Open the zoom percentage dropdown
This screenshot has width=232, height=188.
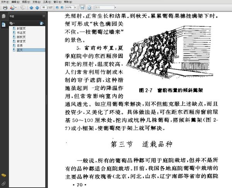pos(75,7)
